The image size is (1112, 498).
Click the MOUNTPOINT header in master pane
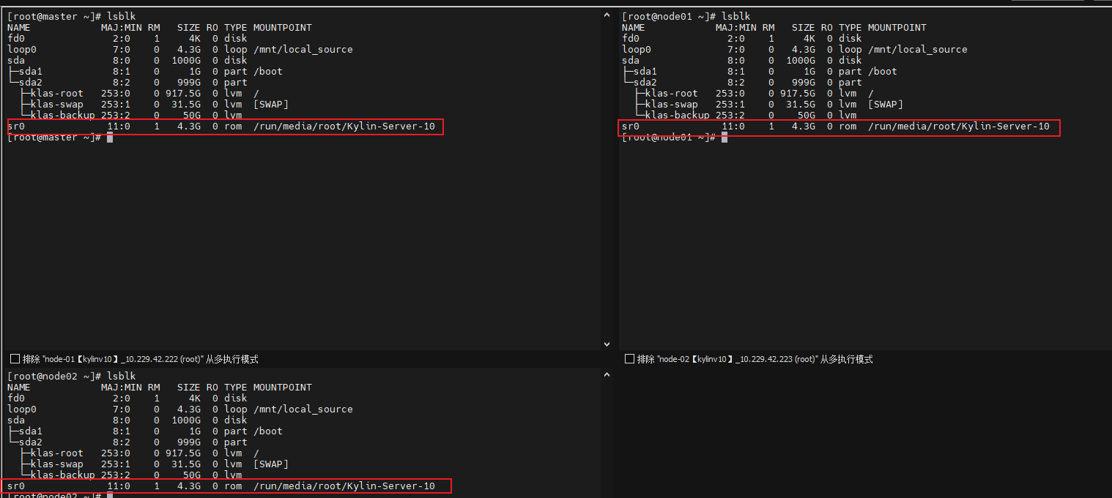[283, 27]
